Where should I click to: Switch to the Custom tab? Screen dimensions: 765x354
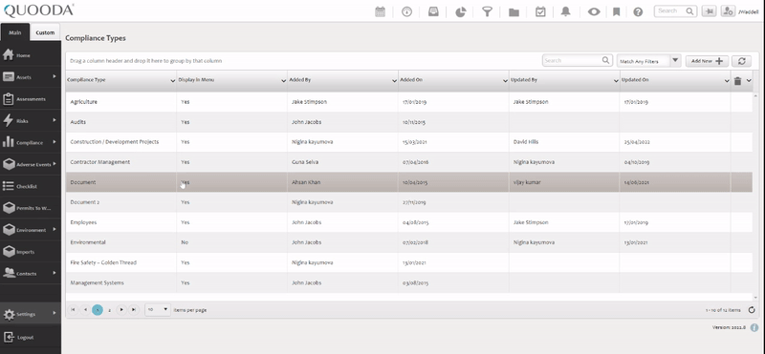point(45,32)
